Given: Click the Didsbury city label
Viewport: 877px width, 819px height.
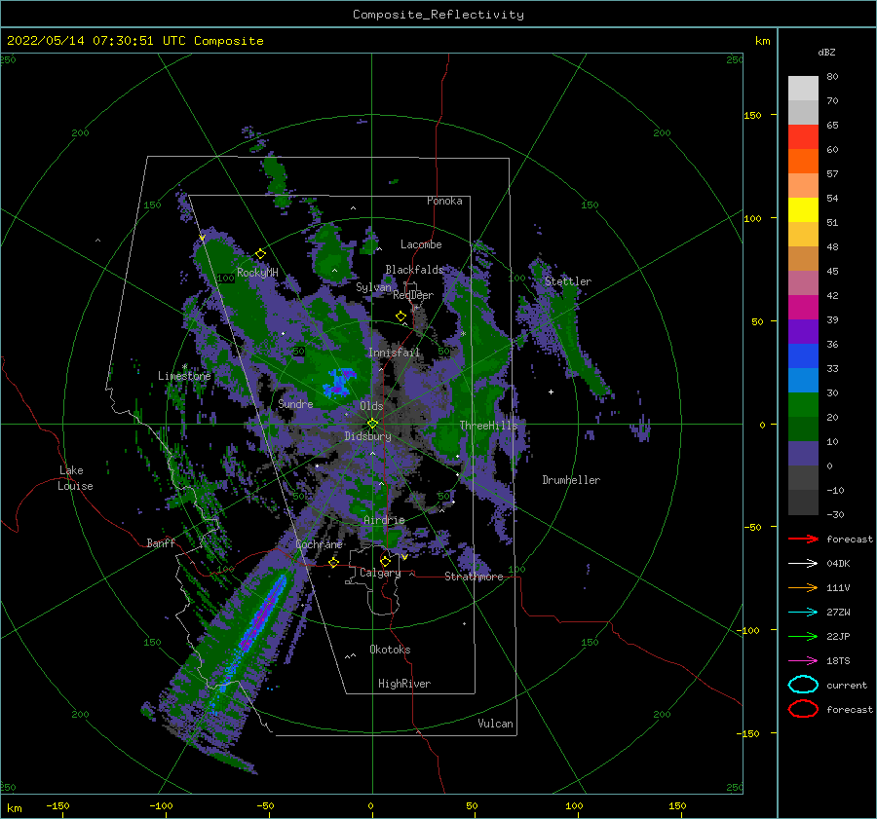Looking at the screenshot, I should 367,436.
